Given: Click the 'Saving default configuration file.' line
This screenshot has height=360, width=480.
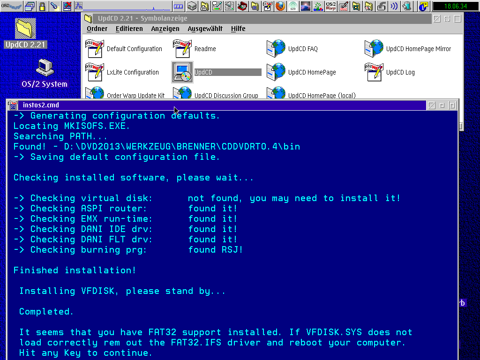Looking at the screenshot, I should click(x=117, y=157).
